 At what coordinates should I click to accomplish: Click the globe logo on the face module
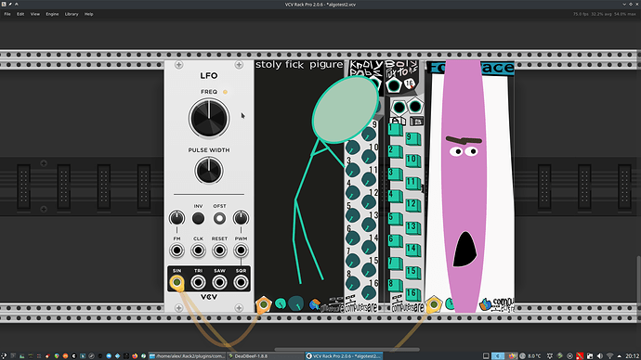[485, 304]
